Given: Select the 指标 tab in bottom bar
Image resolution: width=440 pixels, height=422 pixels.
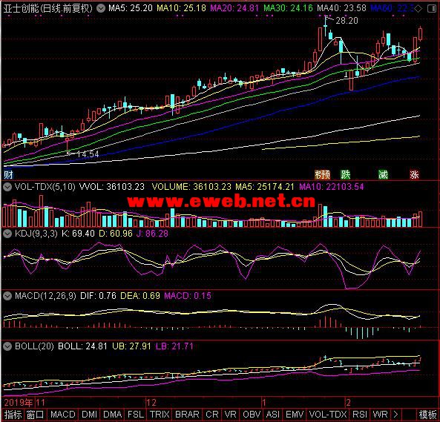Looking at the screenshot, I should [13, 415].
